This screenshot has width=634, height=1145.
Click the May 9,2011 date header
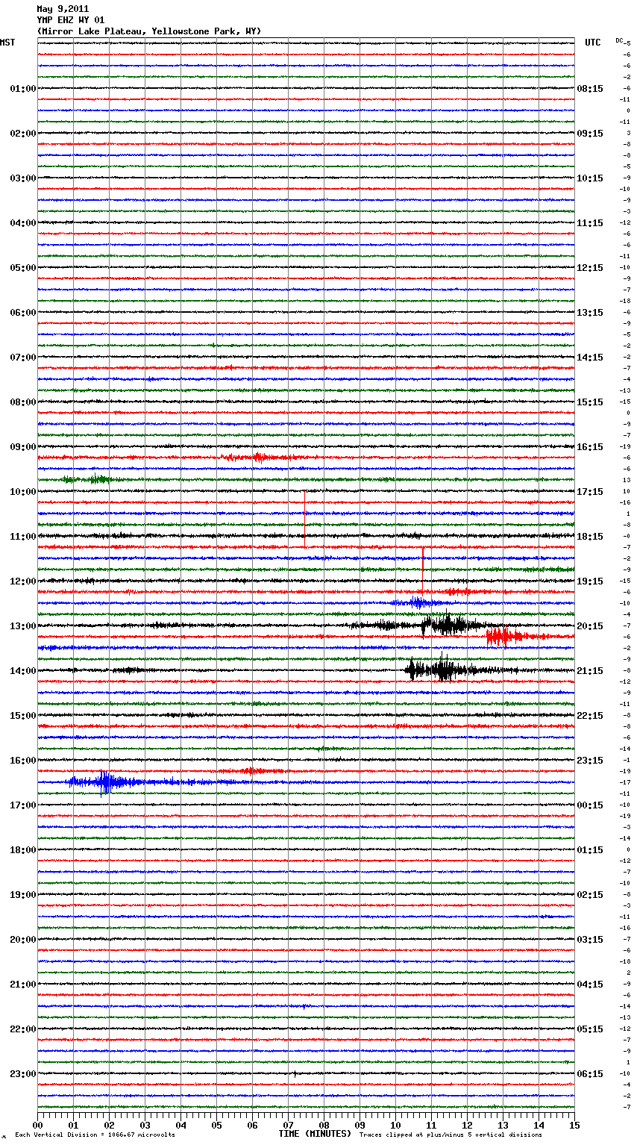(63, 9)
